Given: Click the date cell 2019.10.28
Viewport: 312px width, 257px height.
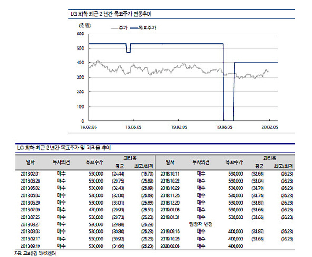Looking at the screenshot, I should point(170,239).
